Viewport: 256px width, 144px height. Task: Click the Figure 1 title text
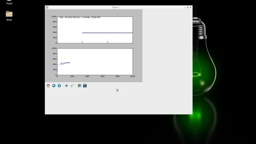point(116,7)
